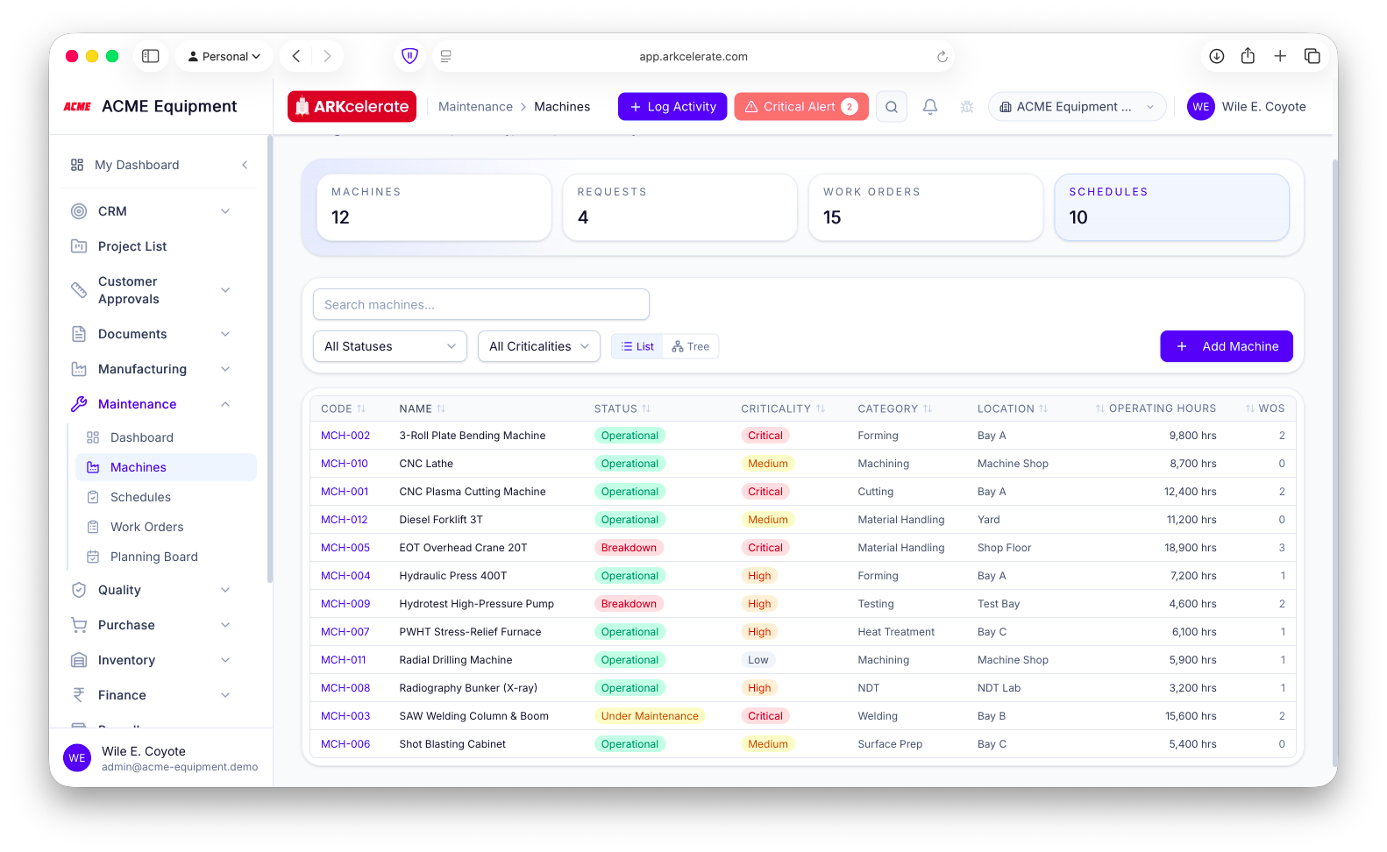
Task: Open Work Orders submenu item
Action: [x=167, y=527]
